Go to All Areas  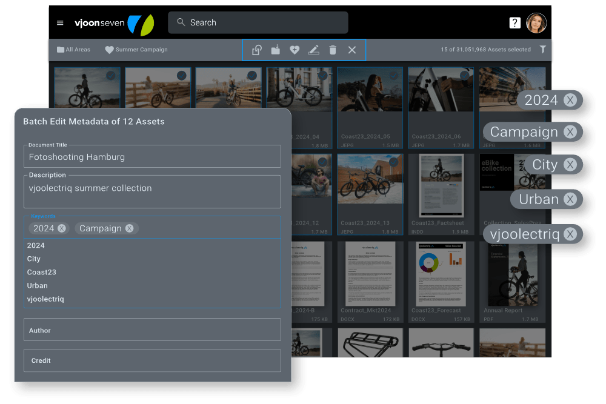[73, 50]
